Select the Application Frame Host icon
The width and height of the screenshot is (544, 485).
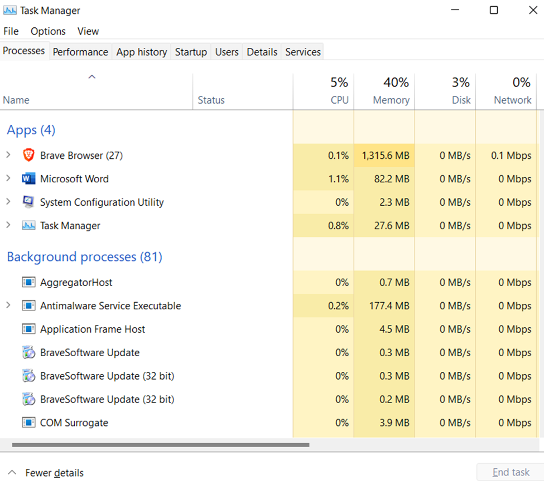tap(28, 329)
